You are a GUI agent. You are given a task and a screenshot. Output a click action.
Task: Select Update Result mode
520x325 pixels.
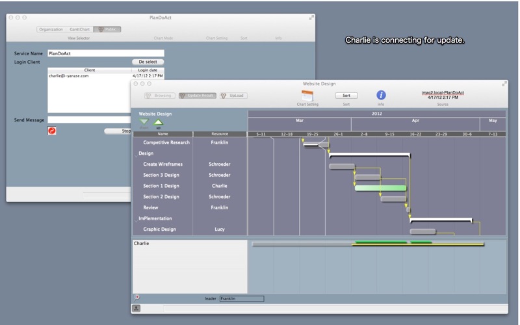[x=198, y=96]
